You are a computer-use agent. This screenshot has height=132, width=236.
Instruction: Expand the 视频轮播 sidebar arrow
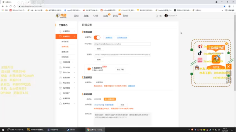pos(73,62)
